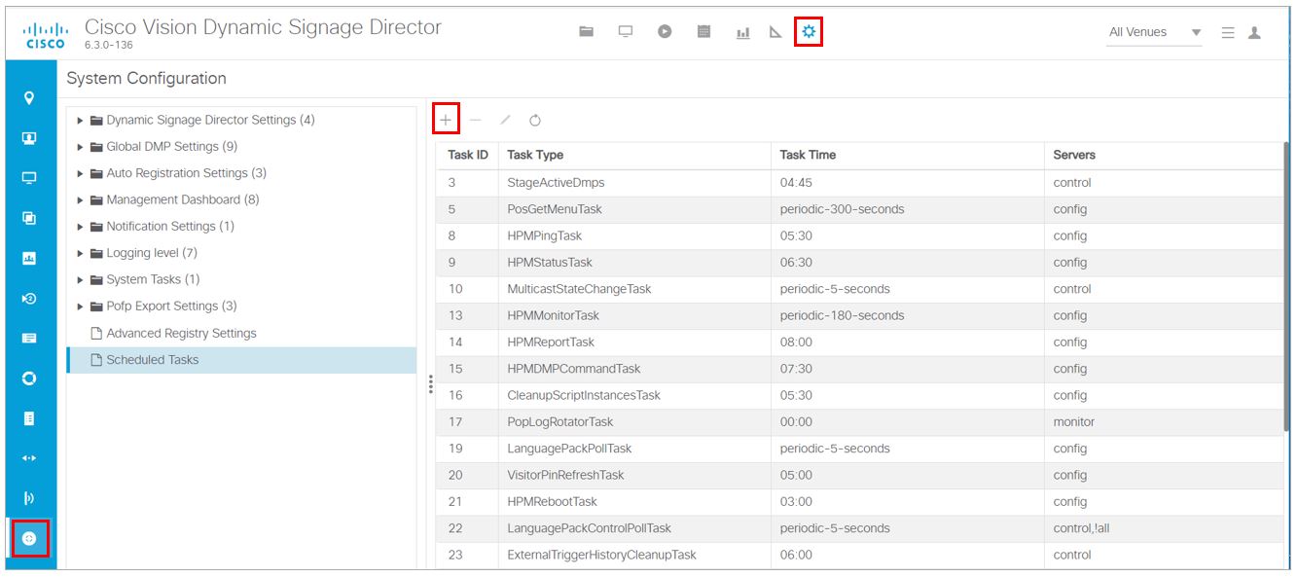The height and width of the screenshot is (577, 1298).
Task: Click the bar chart icon in top bar
Action: (743, 32)
